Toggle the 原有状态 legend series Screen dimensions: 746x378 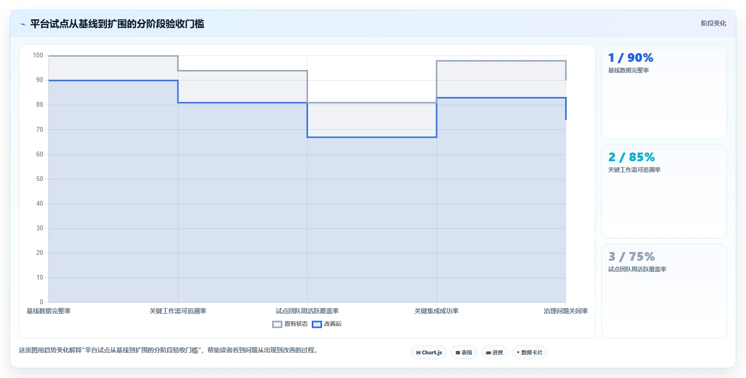[290, 324]
